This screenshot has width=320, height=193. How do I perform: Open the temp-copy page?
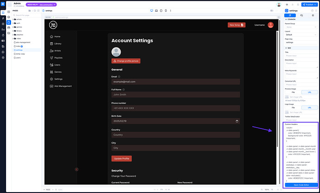[x=19, y=54]
